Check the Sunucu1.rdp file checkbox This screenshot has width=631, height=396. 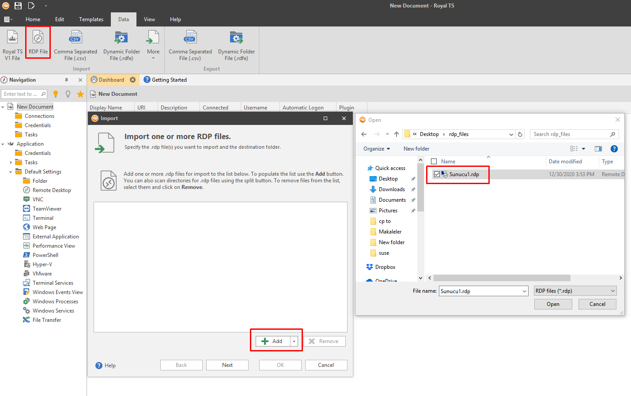(x=437, y=174)
